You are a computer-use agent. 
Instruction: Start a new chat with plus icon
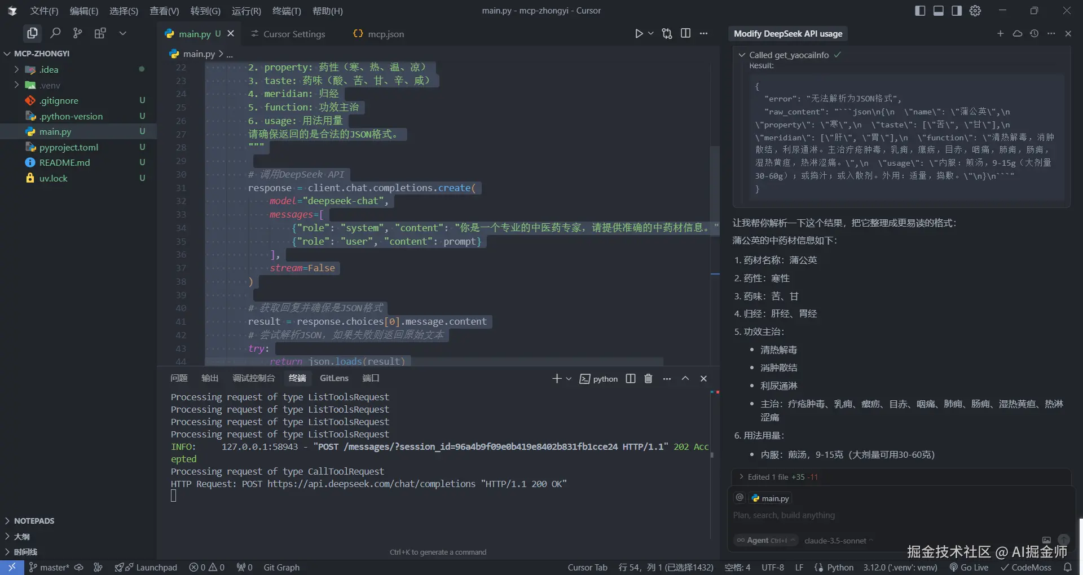pos(1001,34)
